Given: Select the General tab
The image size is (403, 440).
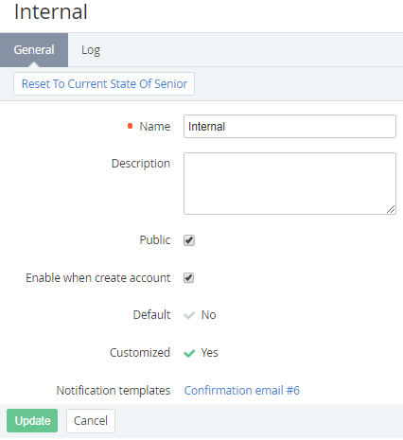Looking at the screenshot, I should [34, 50].
